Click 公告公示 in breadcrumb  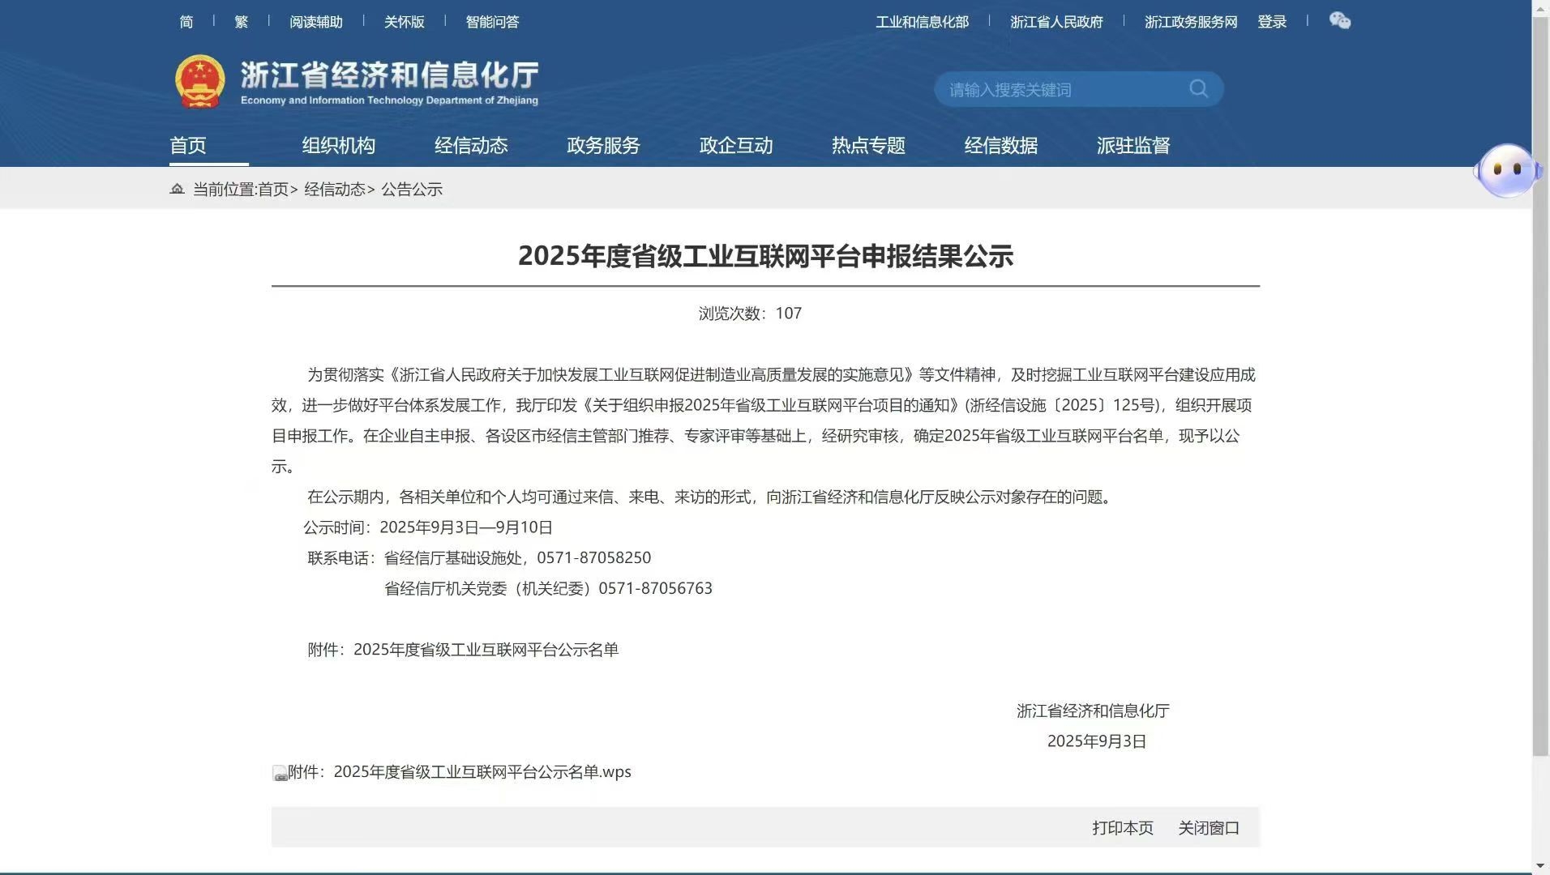[412, 189]
